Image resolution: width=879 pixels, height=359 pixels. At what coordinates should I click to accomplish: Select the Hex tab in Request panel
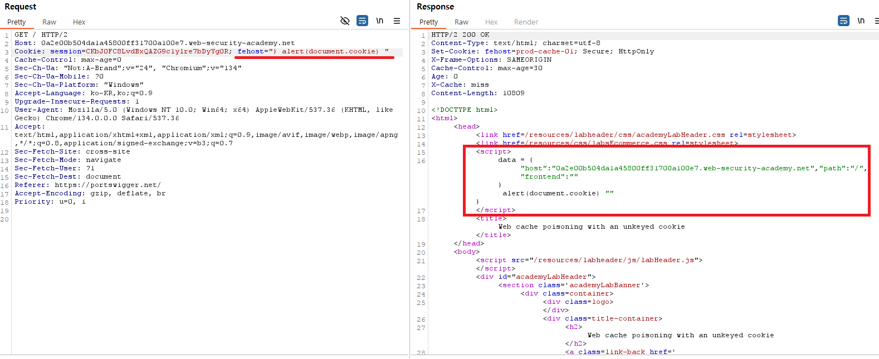(x=79, y=22)
